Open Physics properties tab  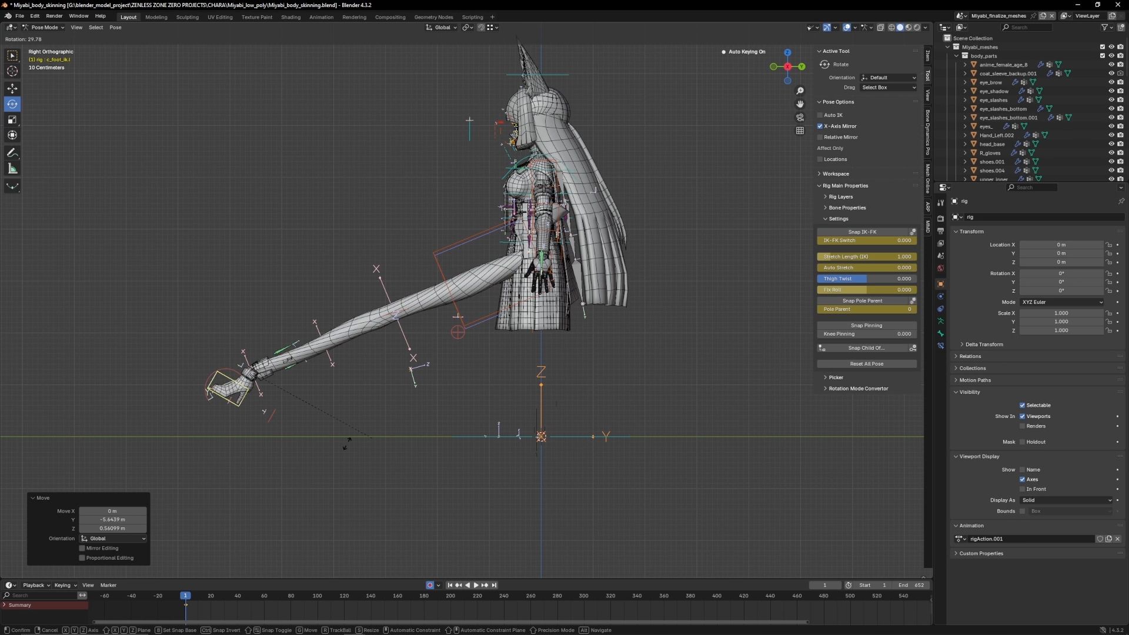coord(940,296)
